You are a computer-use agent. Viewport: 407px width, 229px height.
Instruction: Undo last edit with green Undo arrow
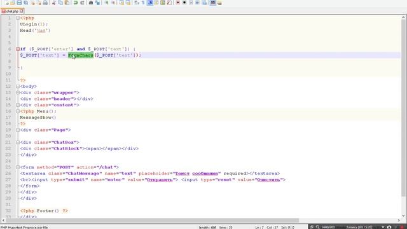[76, 3]
